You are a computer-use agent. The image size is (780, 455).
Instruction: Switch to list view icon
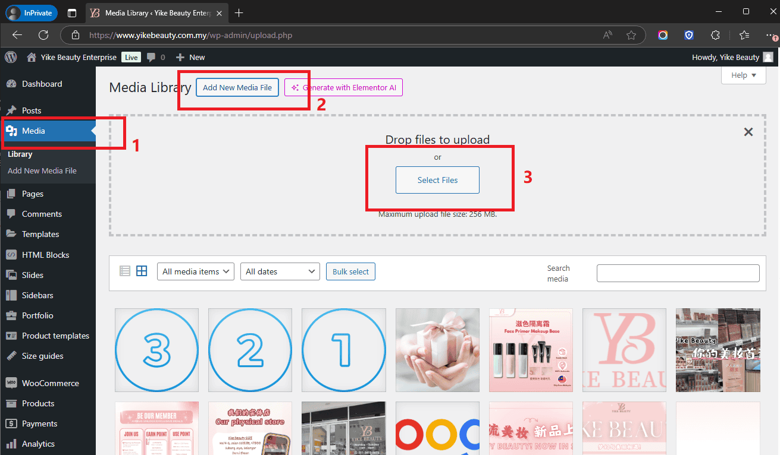125,271
